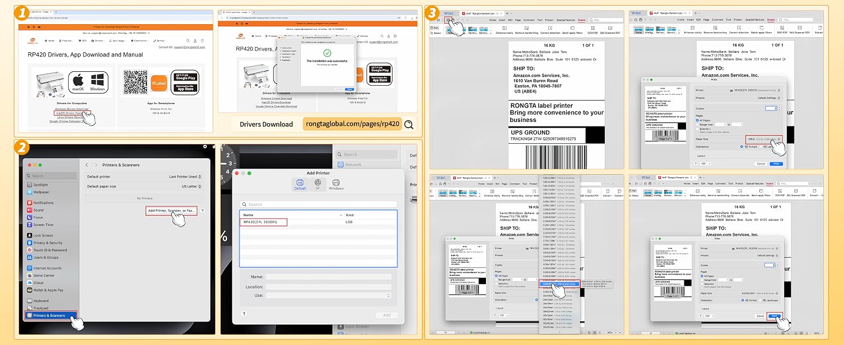This screenshot has width=844, height=345.
Task: Open Scans tab in PDF window without print dialog
Action: [x=582, y=20]
